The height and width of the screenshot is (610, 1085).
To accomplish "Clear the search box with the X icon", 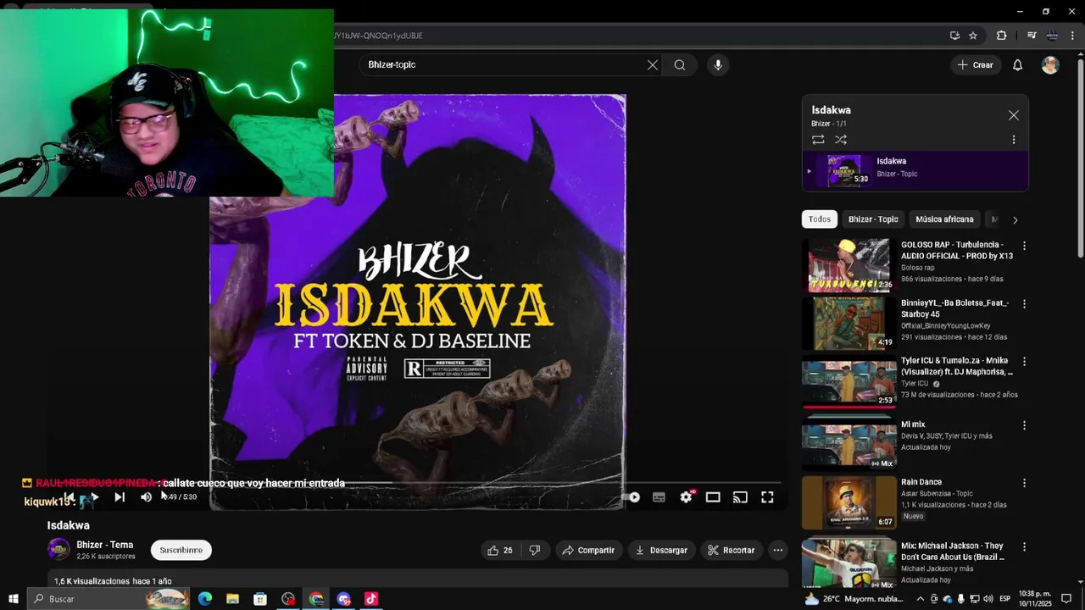I will [653, 64].
